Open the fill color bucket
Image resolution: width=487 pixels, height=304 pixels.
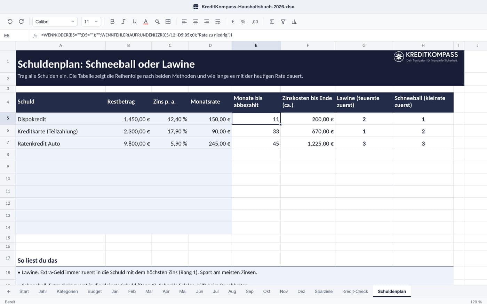(x=157, y=22)
